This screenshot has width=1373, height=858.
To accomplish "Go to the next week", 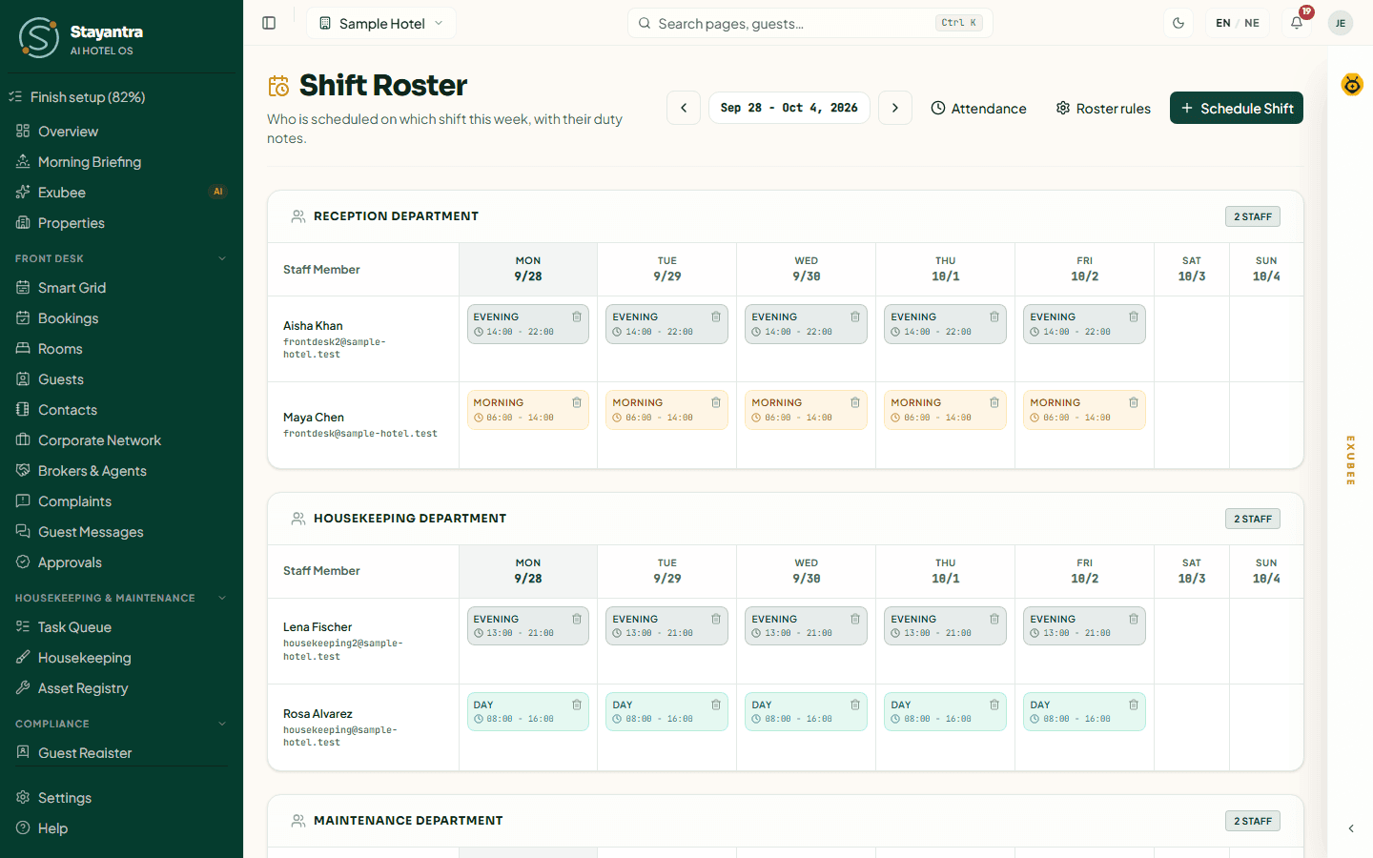I will click(895, 108).
